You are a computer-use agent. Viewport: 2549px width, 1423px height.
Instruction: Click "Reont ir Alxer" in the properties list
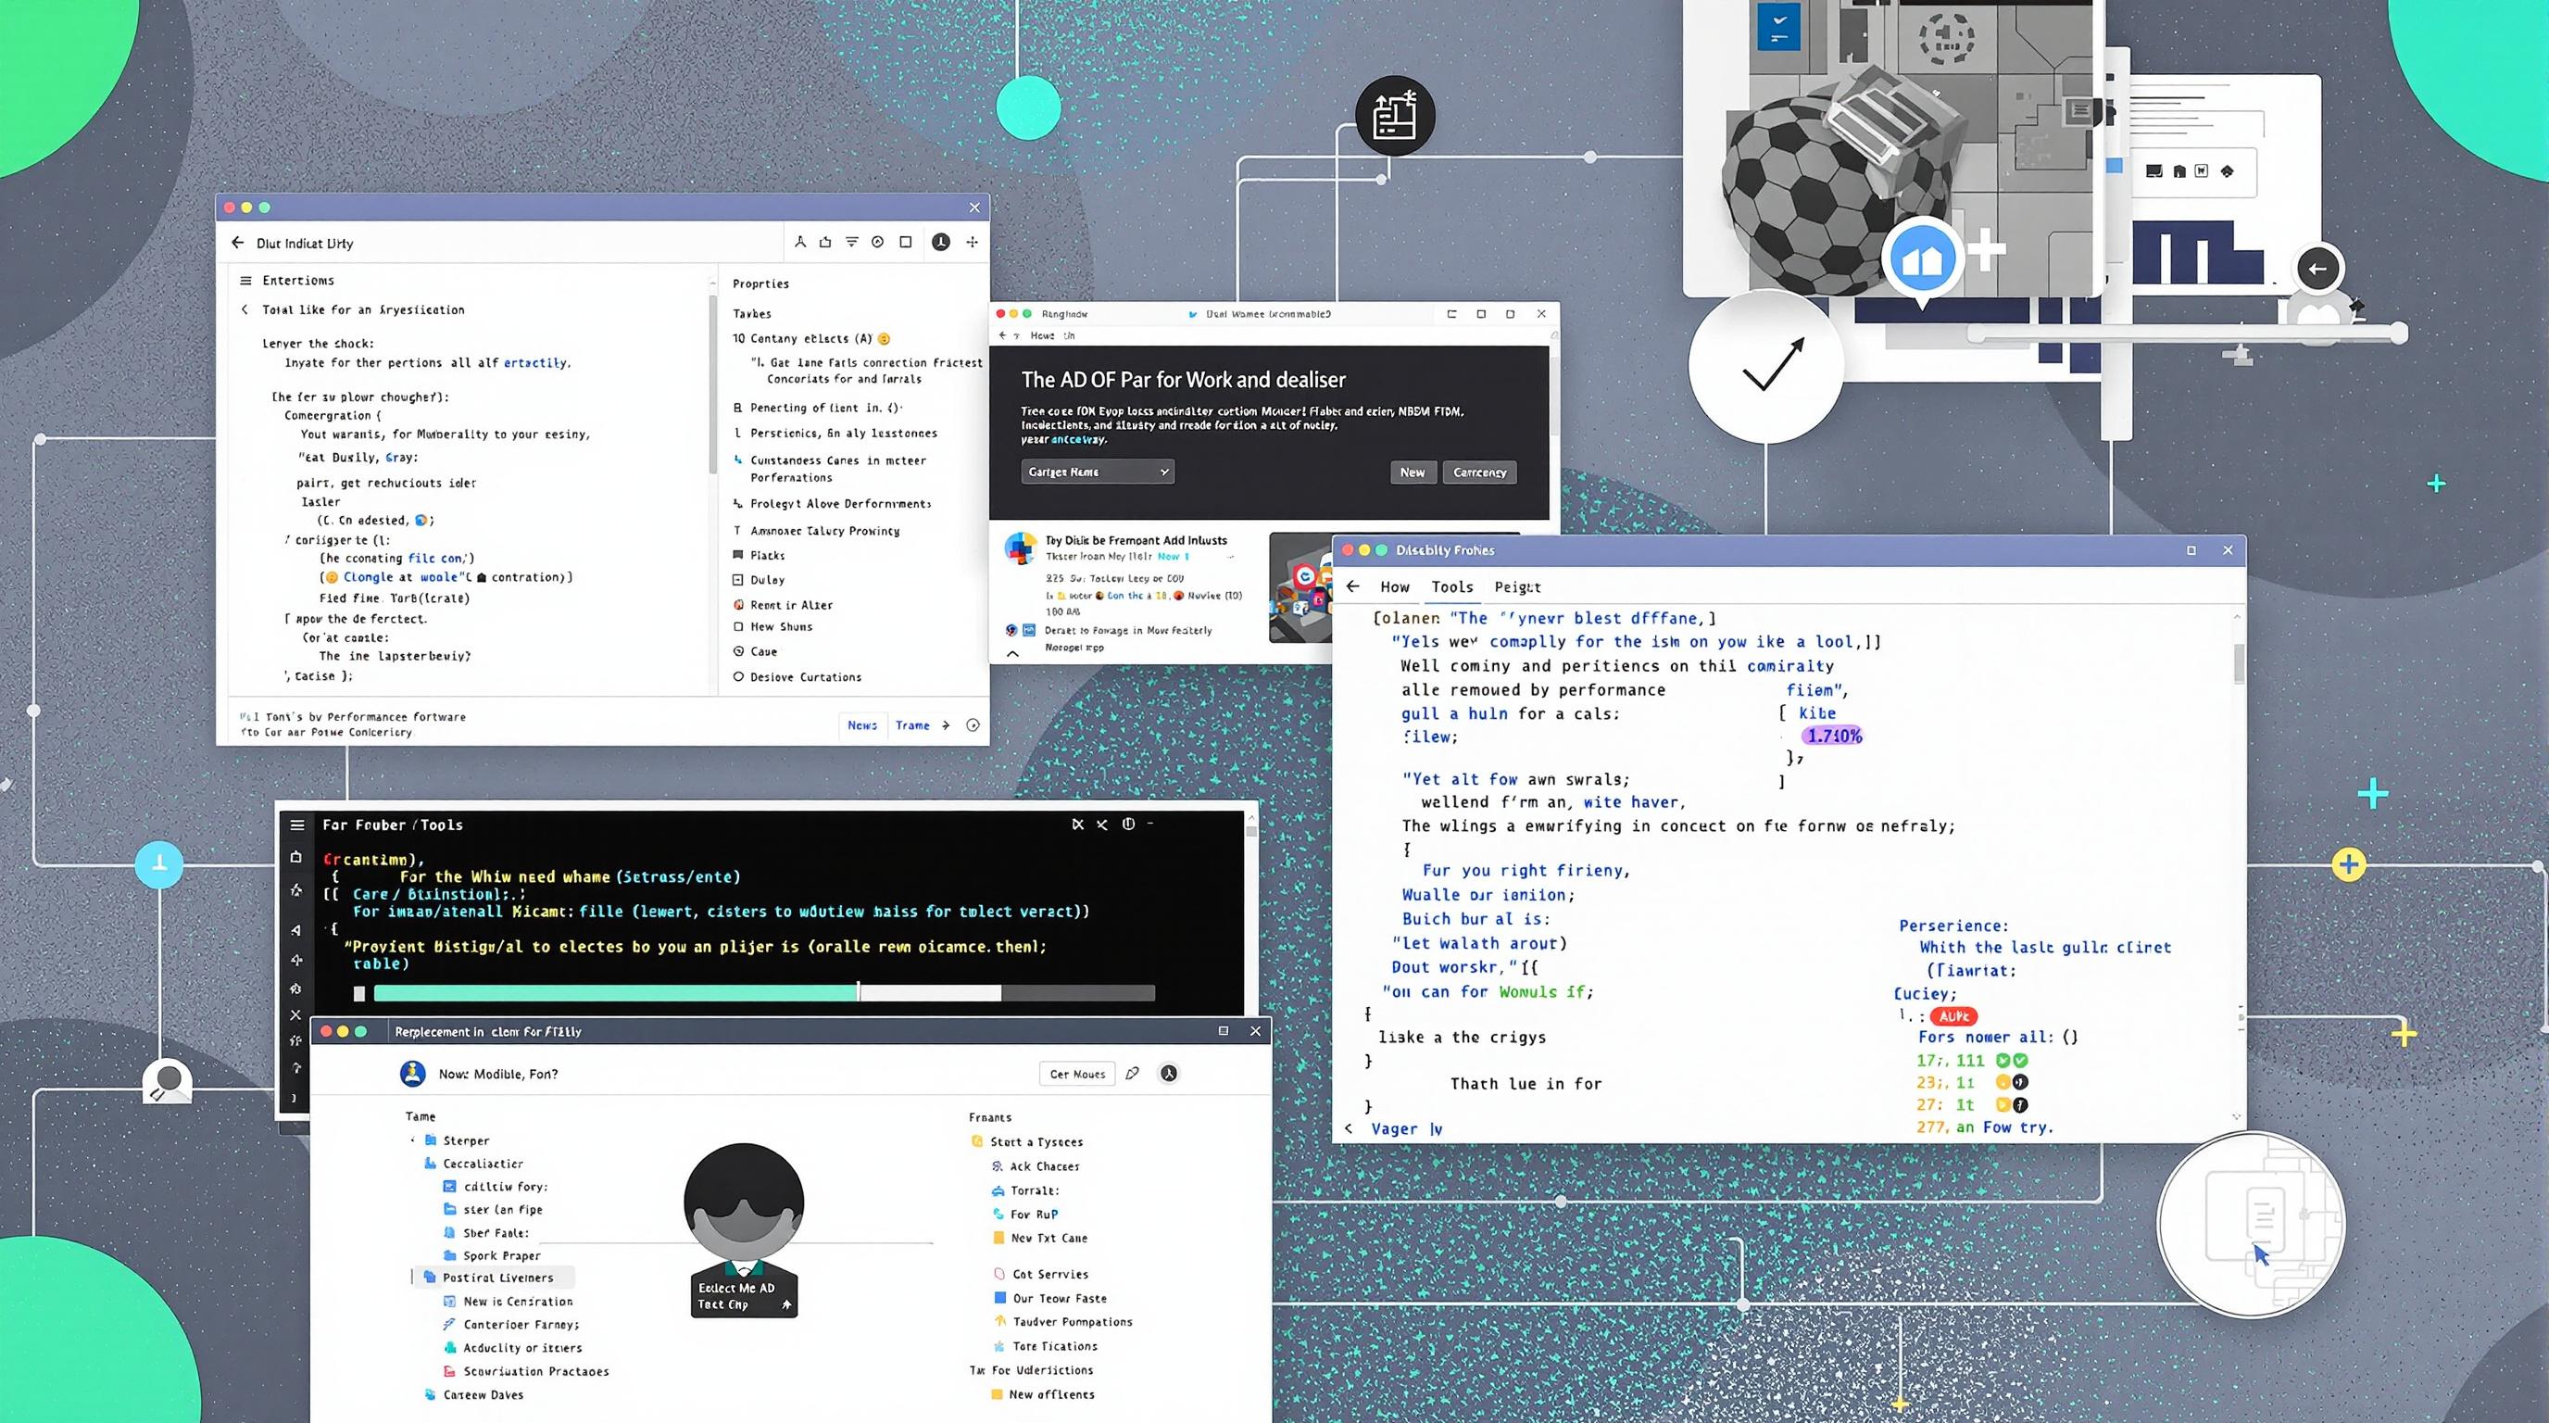783,605
